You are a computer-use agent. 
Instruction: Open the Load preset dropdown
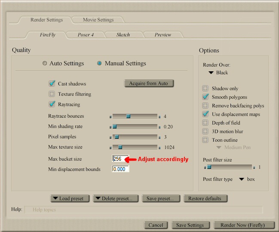pyautogui.click(x=70, y=198)
